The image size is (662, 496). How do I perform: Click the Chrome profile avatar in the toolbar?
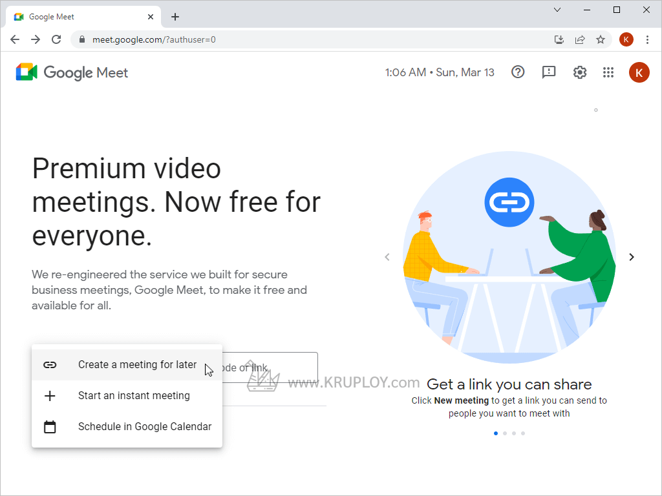click(626, 39)
